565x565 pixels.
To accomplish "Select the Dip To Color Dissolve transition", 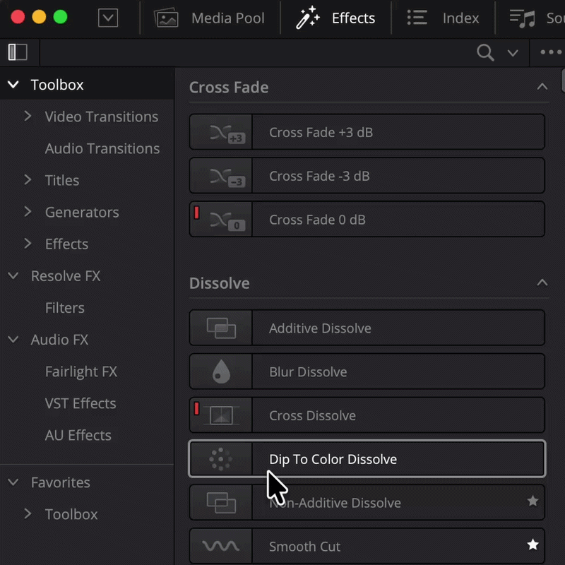I will point(367,458).
